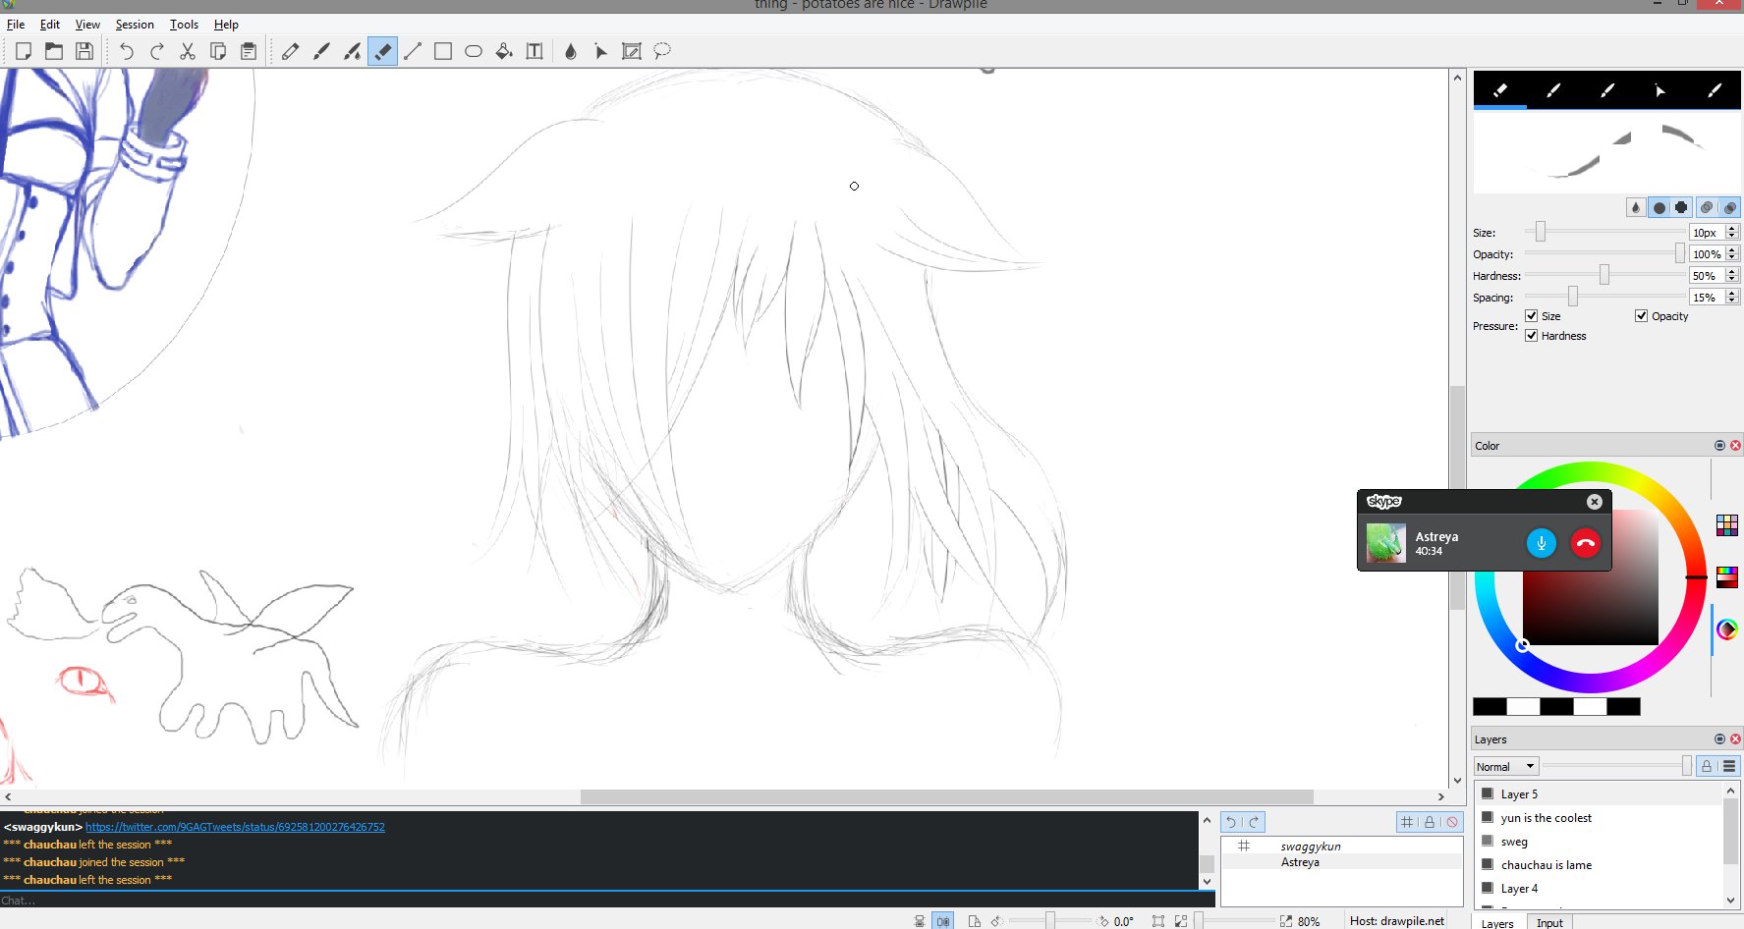The height and width of the screenshot is (929, 1744).
Task: Open a file with the folder icon
Action: click(x=54, y=51)
